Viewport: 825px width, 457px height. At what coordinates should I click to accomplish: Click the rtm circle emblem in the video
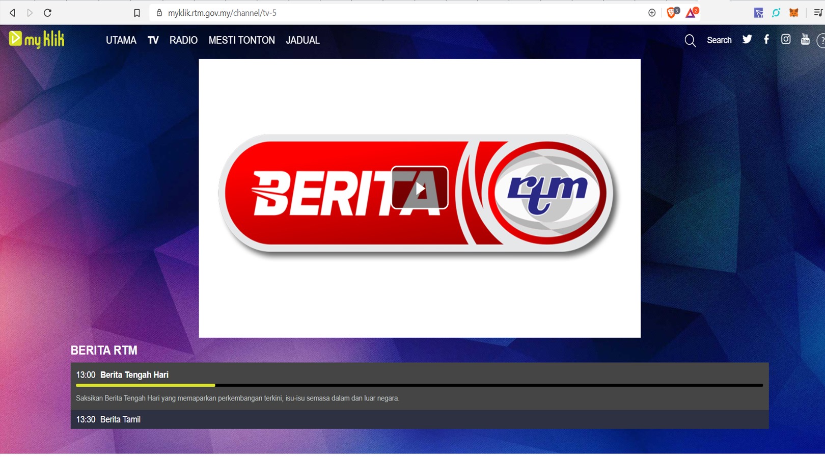(547, 193)
